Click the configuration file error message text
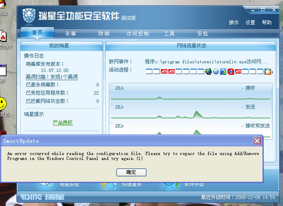283x206 pixels. 133,156
